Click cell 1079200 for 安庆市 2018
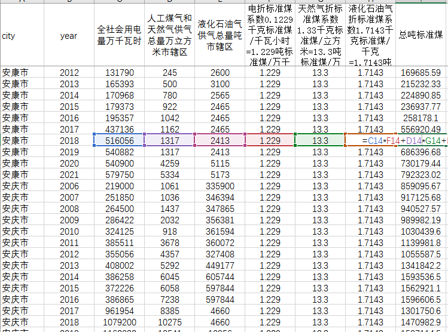The width and height of the screenshot is (448, 332). tap(120, 322)
